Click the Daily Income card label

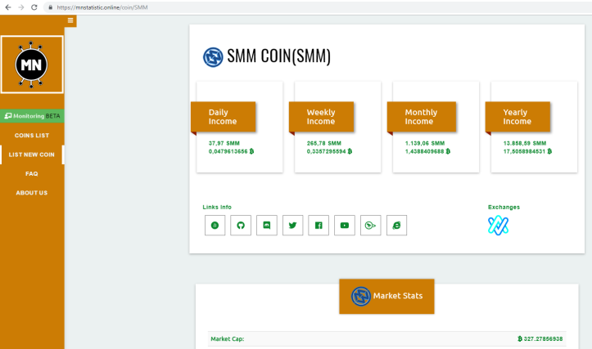pos(224,117)
